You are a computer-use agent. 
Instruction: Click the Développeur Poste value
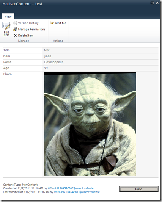tap(53, 62)
